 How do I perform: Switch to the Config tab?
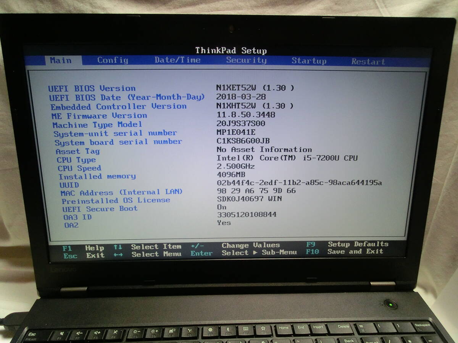113,60
